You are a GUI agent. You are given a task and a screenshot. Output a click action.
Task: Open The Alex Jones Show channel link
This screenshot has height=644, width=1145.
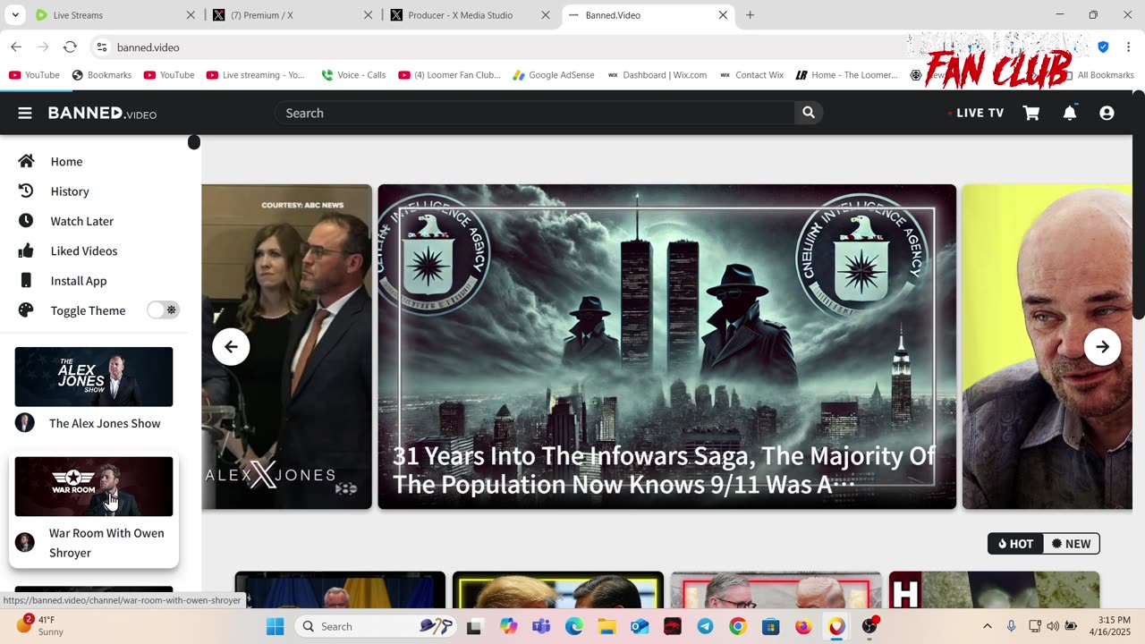pos(105,423)
